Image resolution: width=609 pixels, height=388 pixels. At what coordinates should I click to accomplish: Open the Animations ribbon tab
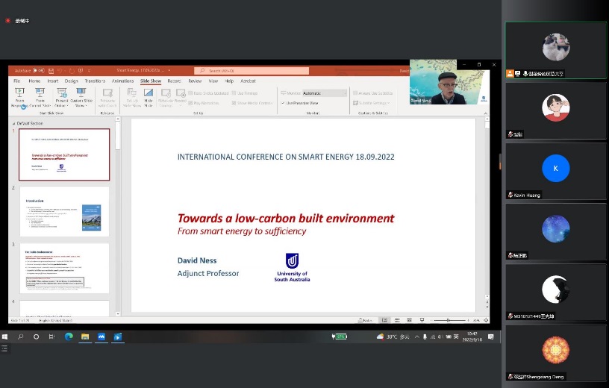click(122, 81)
